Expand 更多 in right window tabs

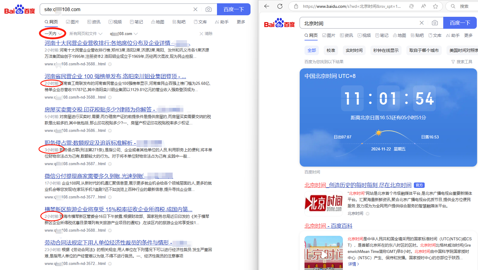point(468,35)
